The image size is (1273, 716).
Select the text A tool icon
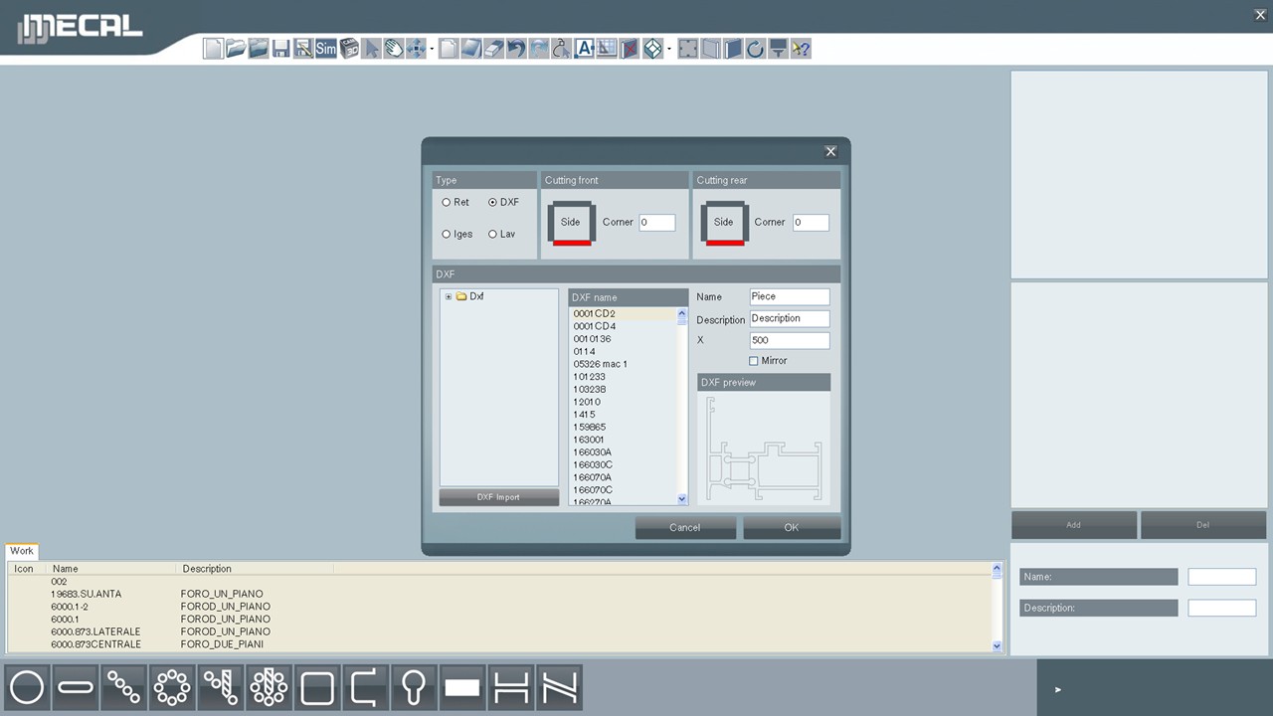point(585,48)
